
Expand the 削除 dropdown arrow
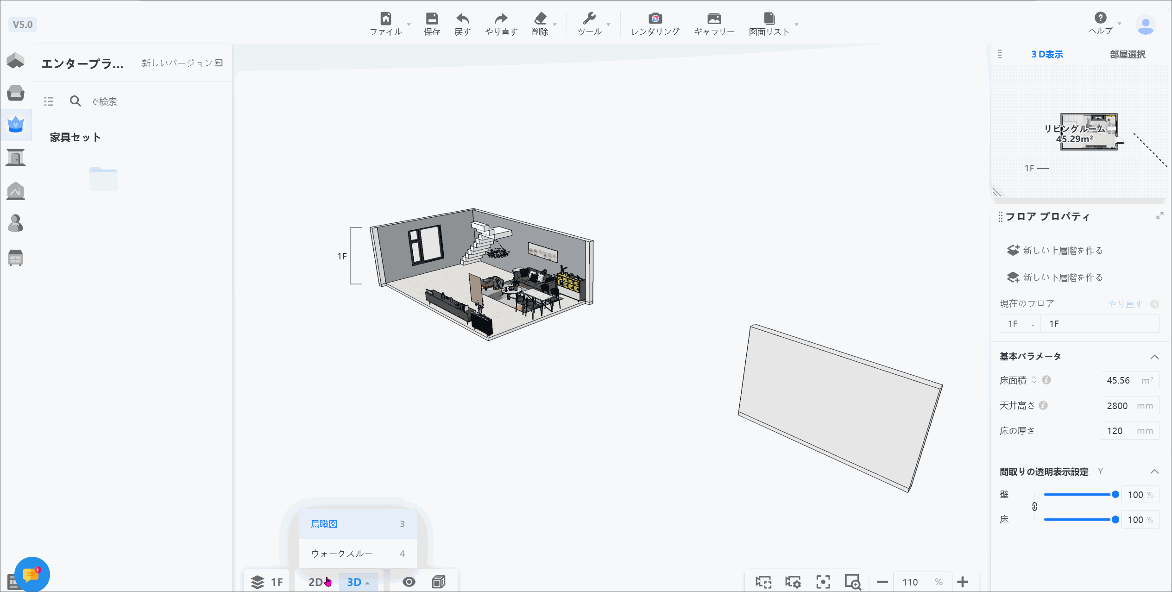pyautogui.click(x=554, y=24)
